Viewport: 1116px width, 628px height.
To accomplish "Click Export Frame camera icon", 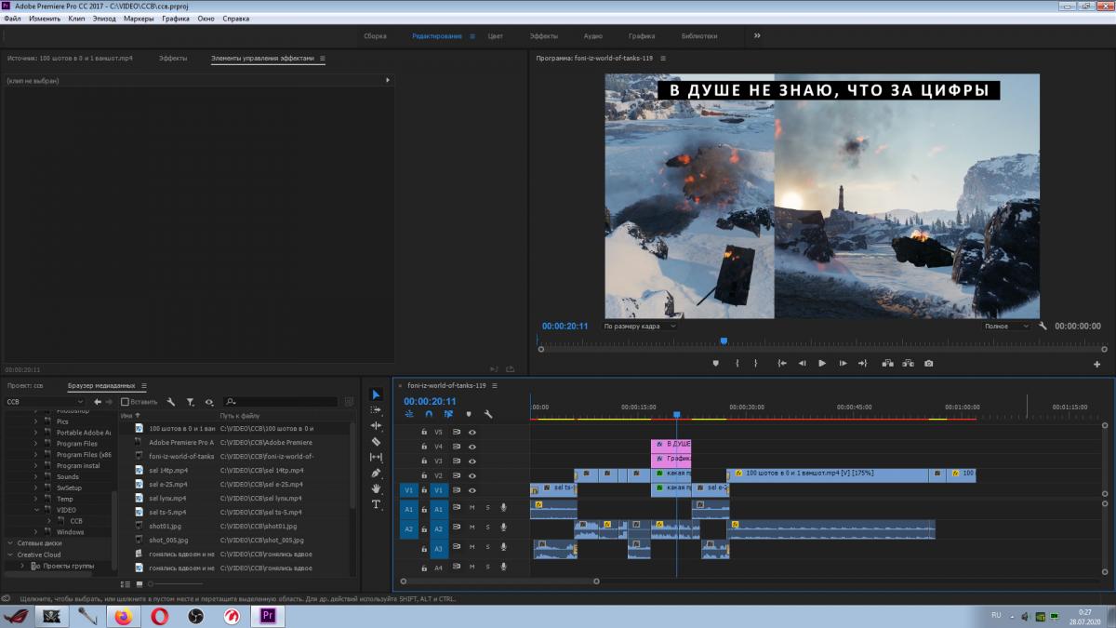I will [x=928, y=364].
